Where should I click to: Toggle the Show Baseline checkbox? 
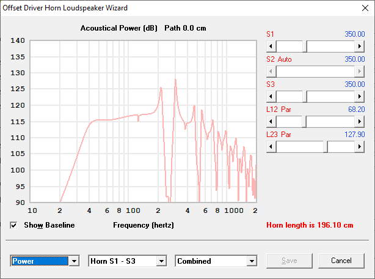point(13,225)
